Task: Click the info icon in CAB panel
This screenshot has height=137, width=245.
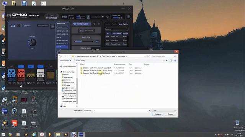Action: (x=52, y=27)
